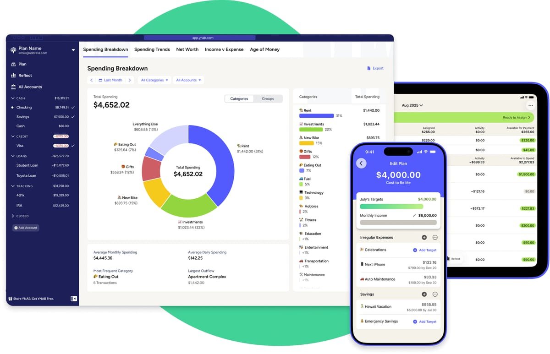Open the Aug 2025 month dropdown on tablet

tap(412, 105)
